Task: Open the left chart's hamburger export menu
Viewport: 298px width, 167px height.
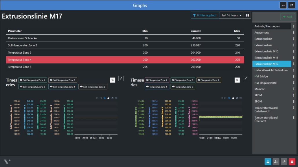Action: (x=116, y=98)
